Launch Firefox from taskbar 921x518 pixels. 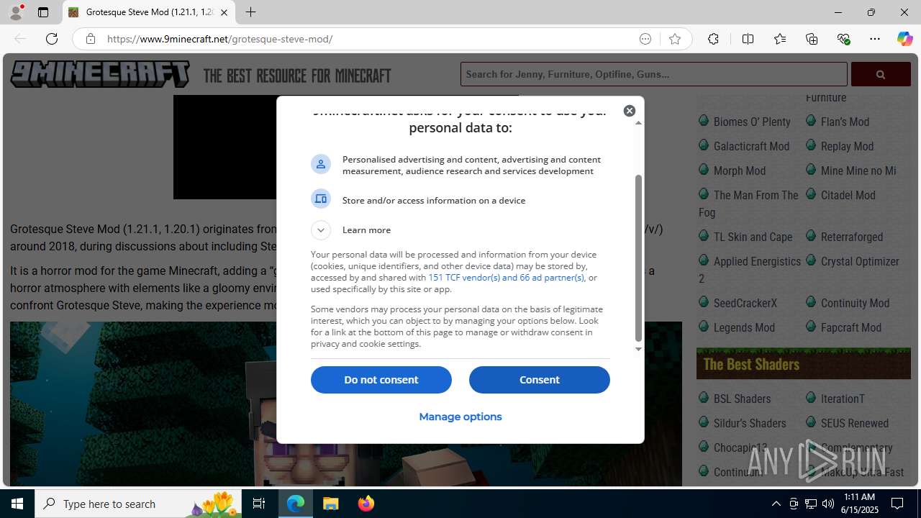pos(366,504)
